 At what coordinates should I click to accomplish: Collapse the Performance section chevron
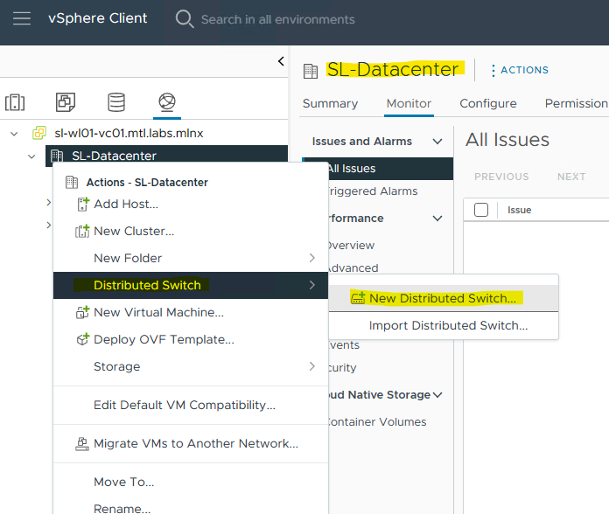point(437,219)
